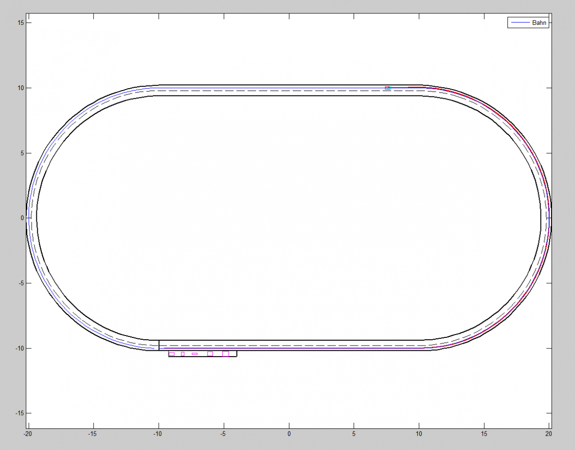Viewport: 575px width, 450px height.
Task: Click the flat middle magenta rectangle in pit lane
Action: click(x=195, y=354)
